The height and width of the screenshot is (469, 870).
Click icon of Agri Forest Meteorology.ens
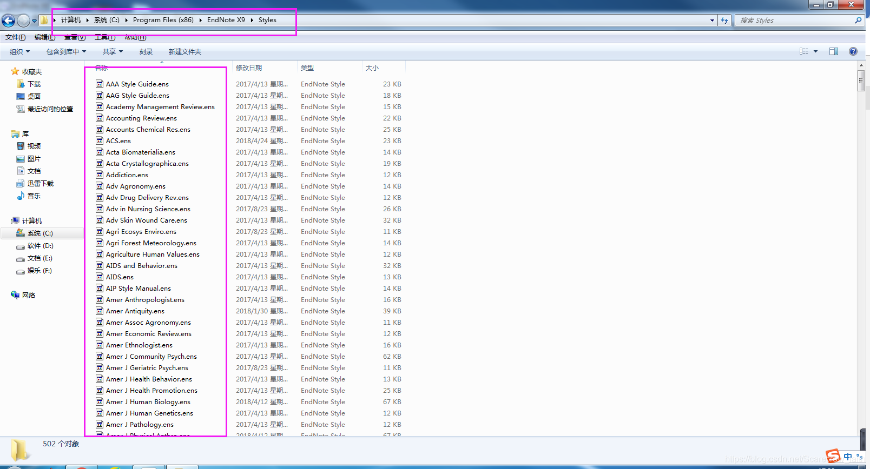pos(100,243)
